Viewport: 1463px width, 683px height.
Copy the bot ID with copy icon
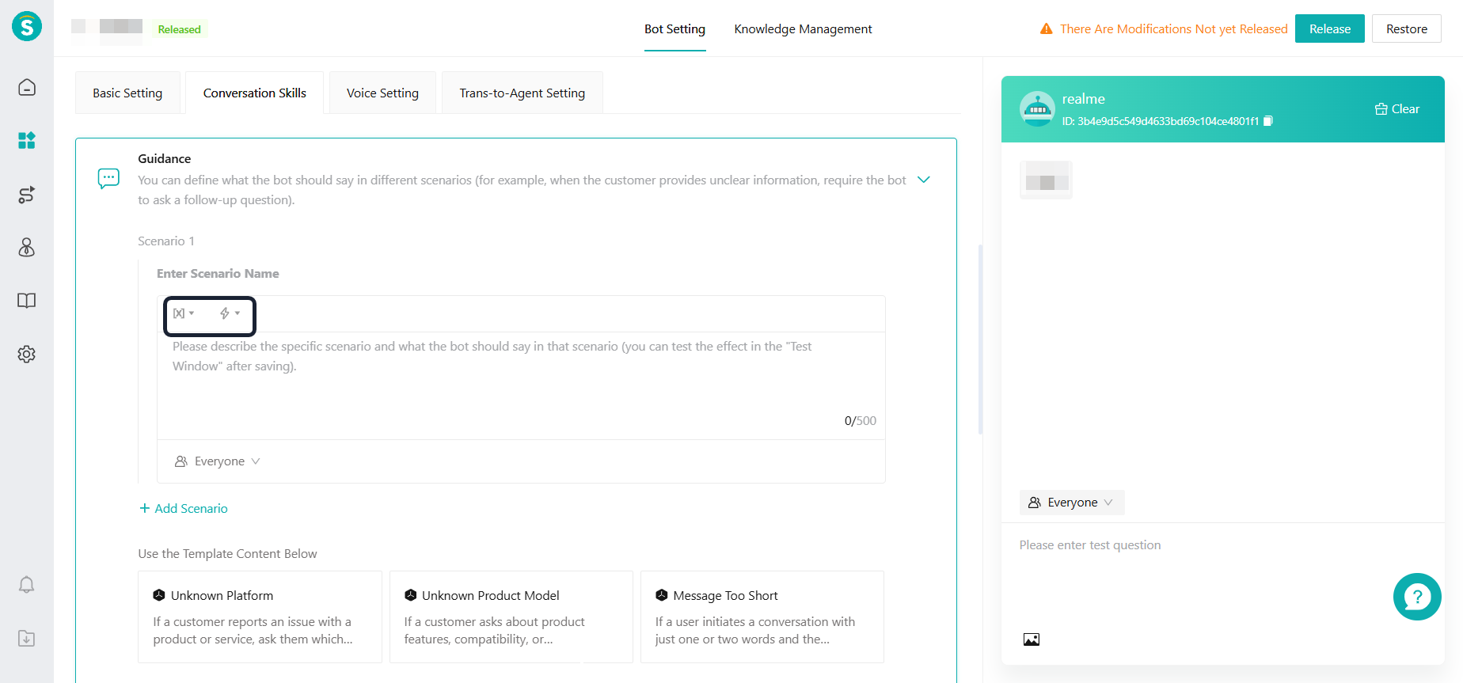click(x=1267, y=121)
